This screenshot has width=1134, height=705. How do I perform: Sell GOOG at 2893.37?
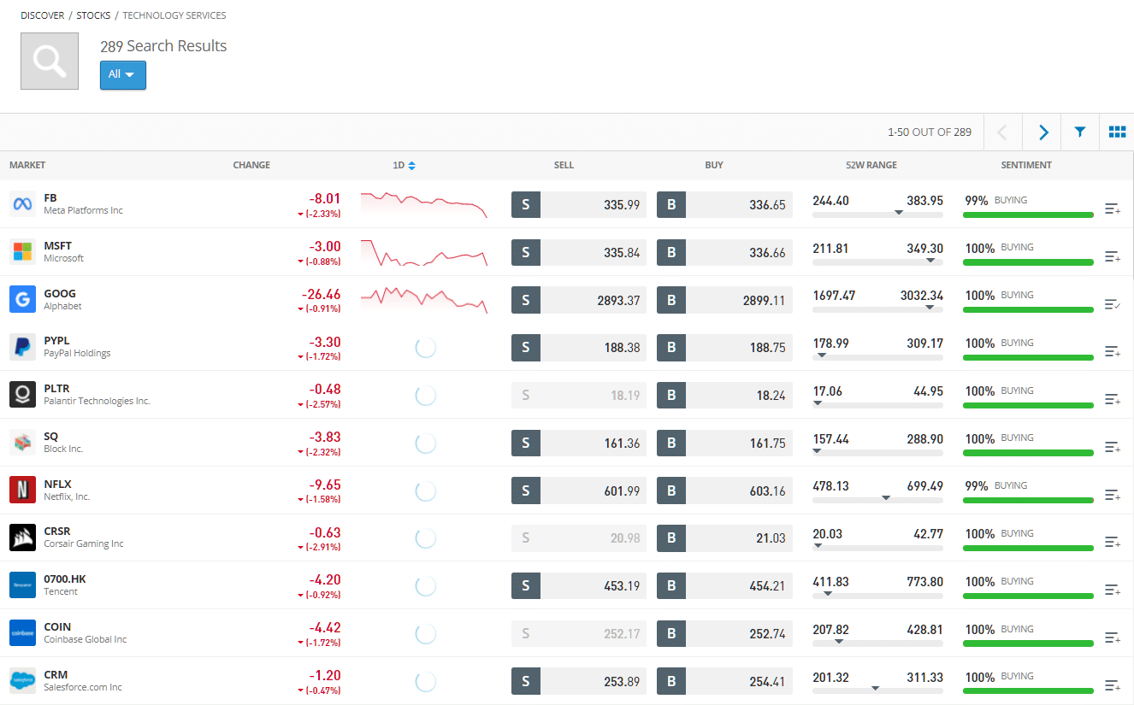(579, 300)
